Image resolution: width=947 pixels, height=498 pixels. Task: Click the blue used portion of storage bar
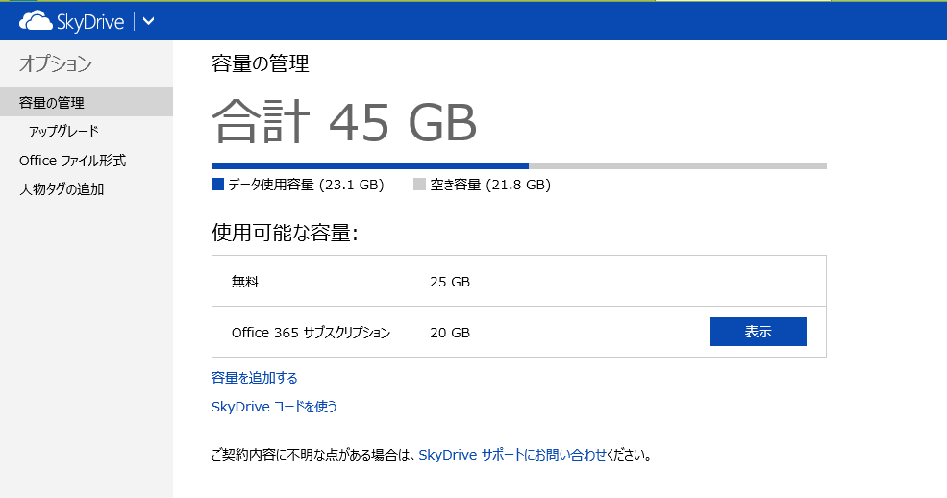tap(369, 166)
